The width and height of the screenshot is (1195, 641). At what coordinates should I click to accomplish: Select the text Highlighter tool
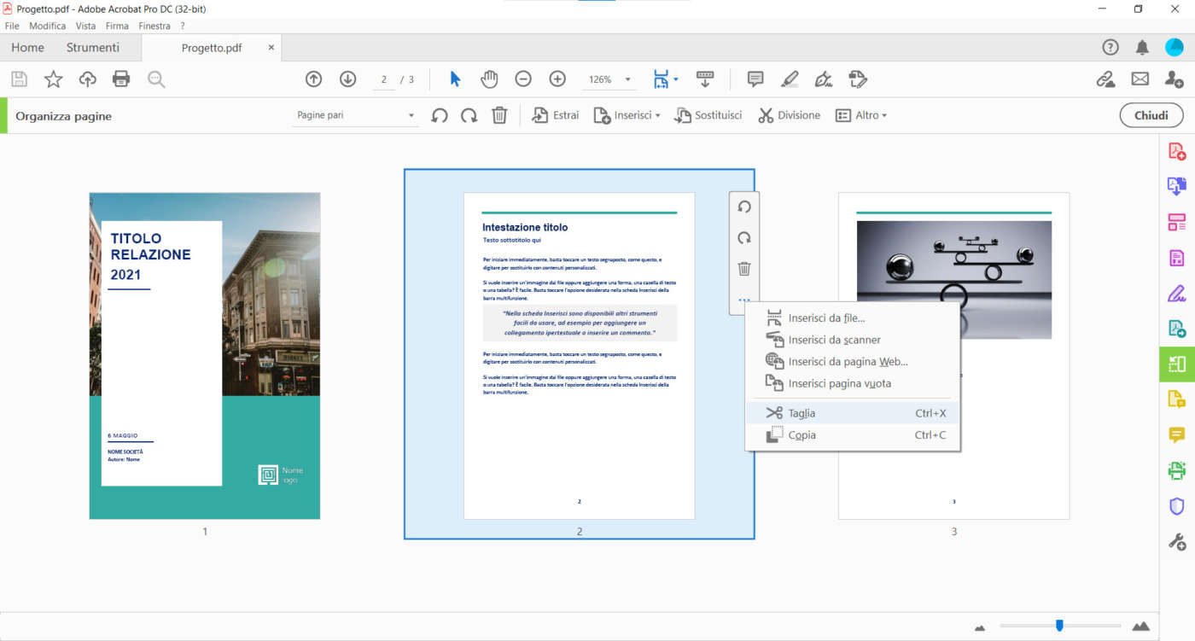[x=789, y=79]
